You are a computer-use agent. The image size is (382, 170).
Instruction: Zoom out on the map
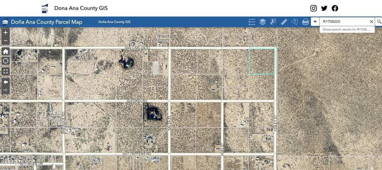[6, 41]
